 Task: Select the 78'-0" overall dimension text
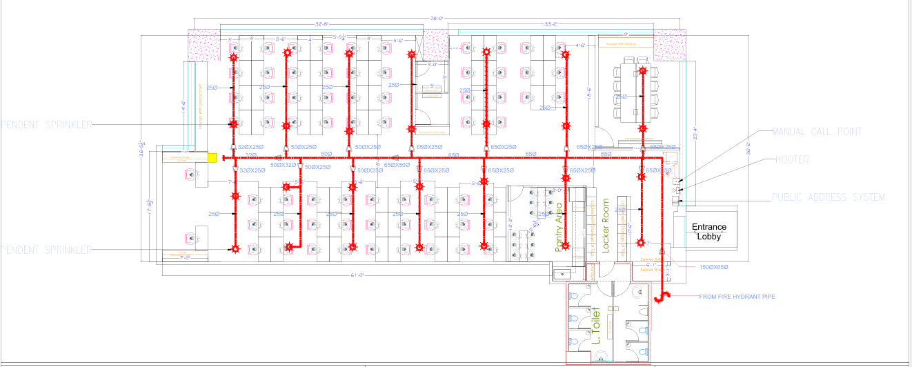pos(437,19)
